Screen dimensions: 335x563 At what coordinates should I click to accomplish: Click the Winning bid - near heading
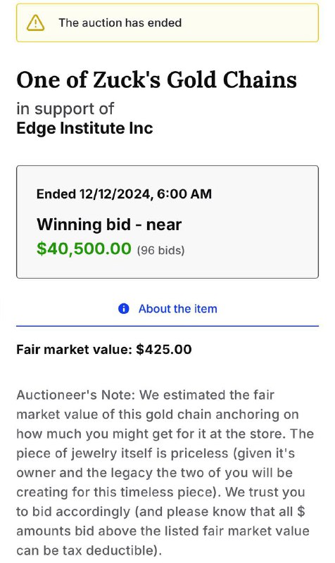click(109, 224)
